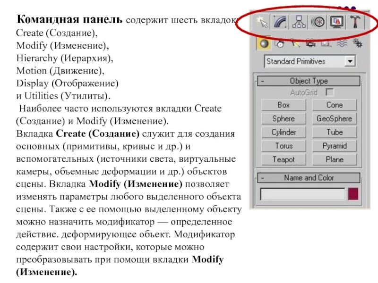378x283 pixels.
Task: Collapse the Name and Color rollout
Action: (309, 178)
